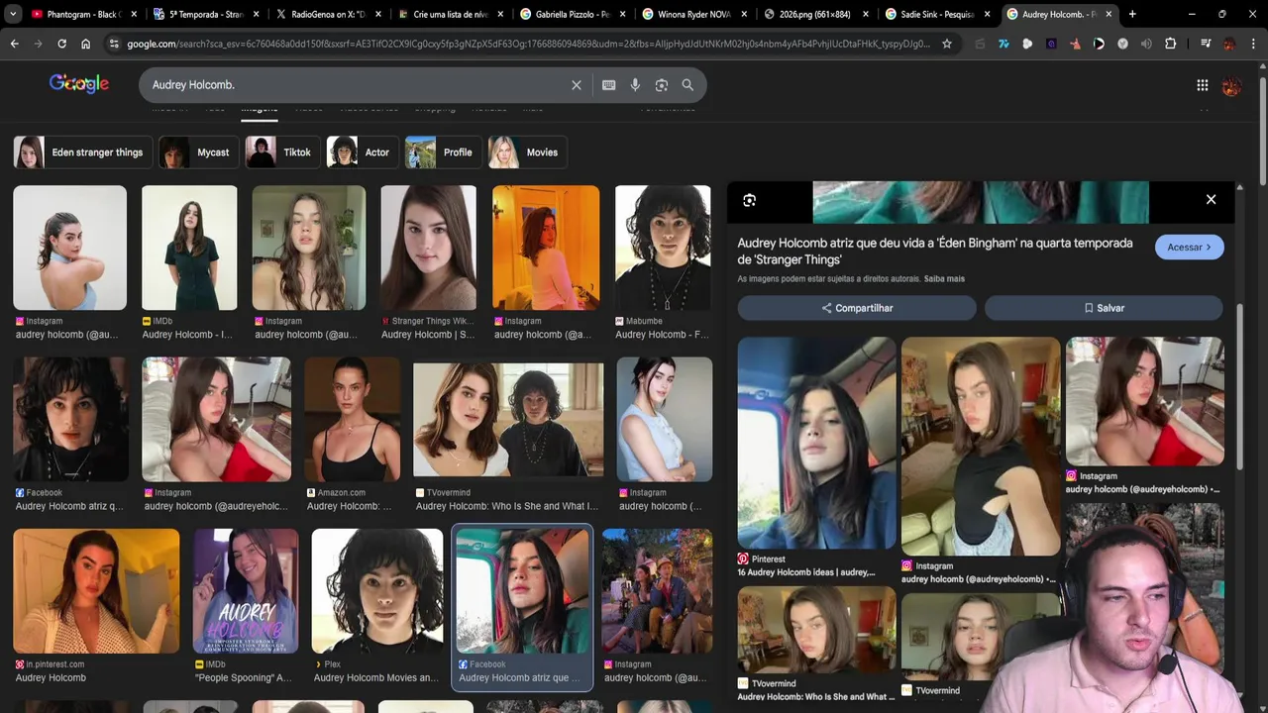This screenshot has width=1268, height=713.
Task: Open the Stranger Things Wiki result thumbnail
Action: tap(429, 248)
